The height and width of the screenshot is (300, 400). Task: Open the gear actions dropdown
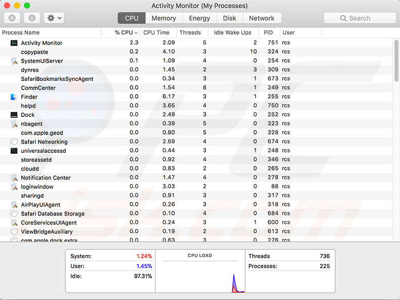coord(54,18)
